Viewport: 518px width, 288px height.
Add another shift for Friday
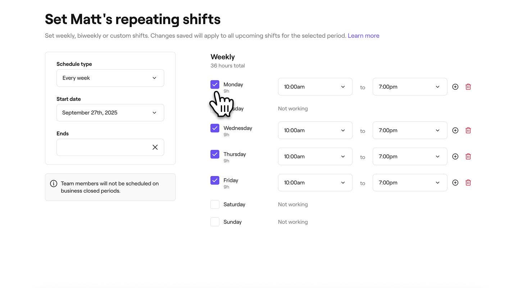click(455, 183)
